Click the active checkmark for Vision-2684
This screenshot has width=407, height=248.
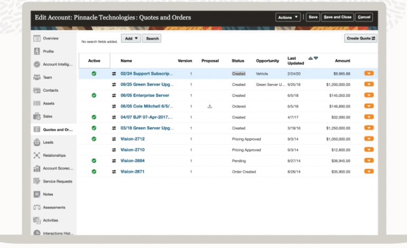point(94,160)
